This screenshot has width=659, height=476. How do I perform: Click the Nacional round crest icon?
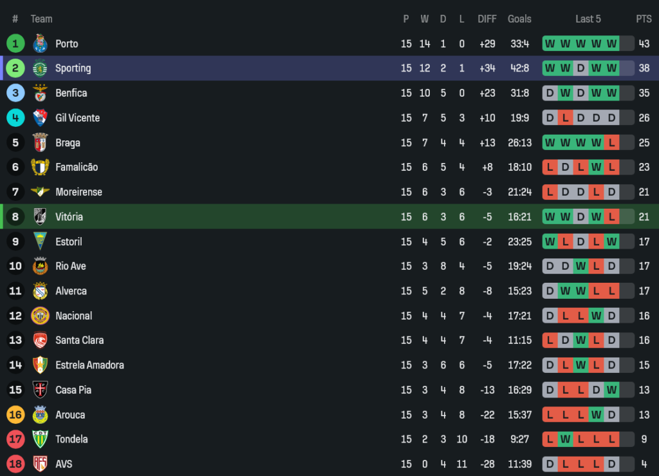[x=41, y=316]
